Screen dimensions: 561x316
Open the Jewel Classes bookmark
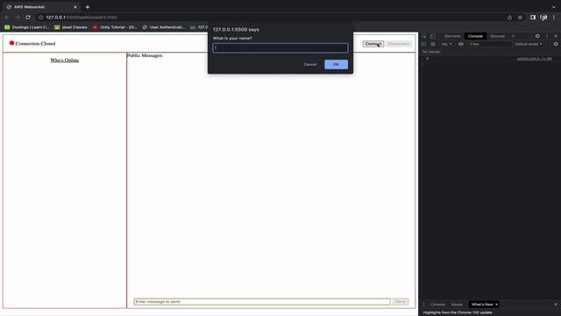71,27
